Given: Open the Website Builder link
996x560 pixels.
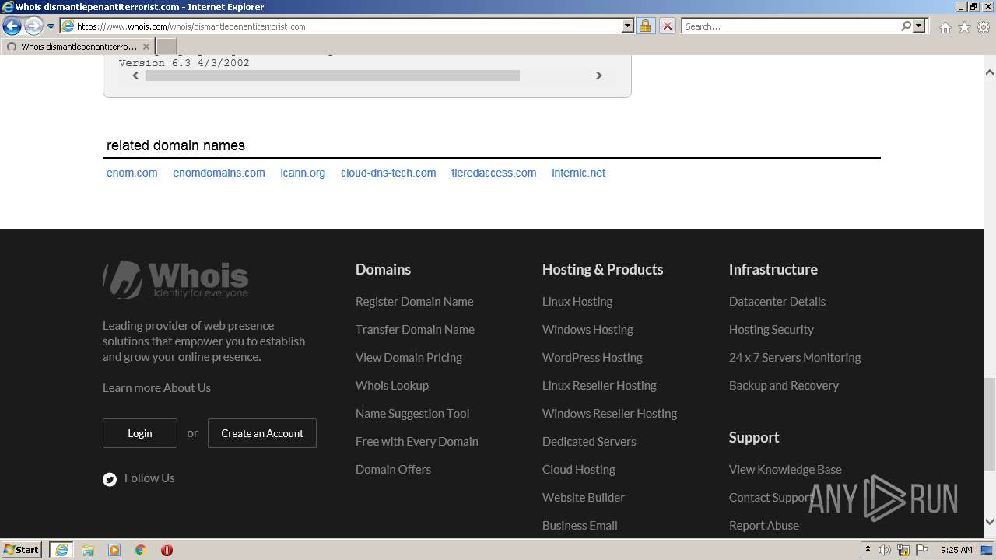Looking at the screenshot, I should pyautogui.click(x=584, y=497).
